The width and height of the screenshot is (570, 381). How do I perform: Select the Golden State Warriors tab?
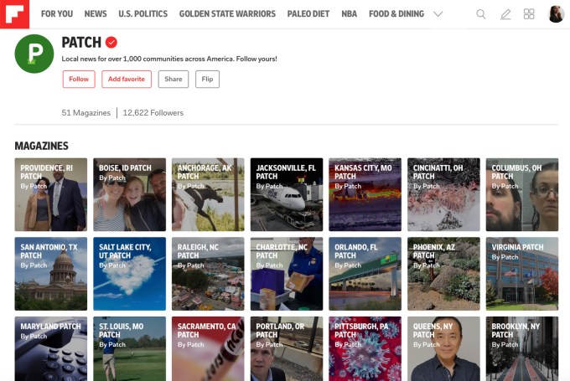(227, 14)
